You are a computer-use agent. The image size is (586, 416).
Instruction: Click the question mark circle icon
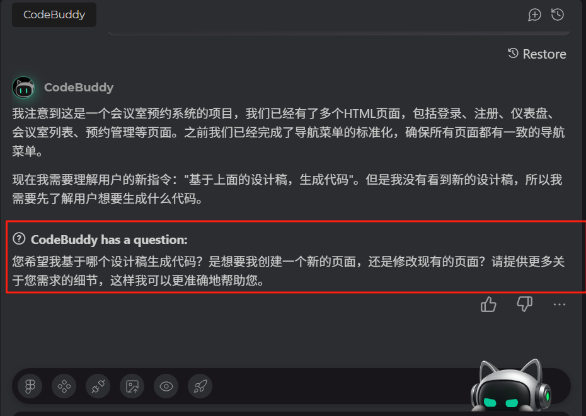tap(19, 238)
